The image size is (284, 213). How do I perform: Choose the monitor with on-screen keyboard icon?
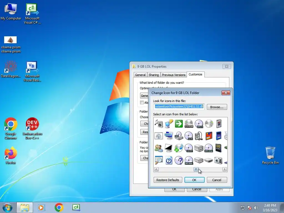(x=169, y=136)
